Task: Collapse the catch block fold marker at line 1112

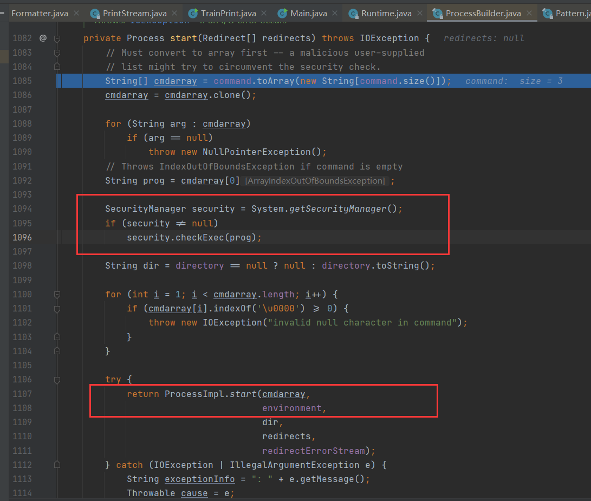Action: (57, 465)
